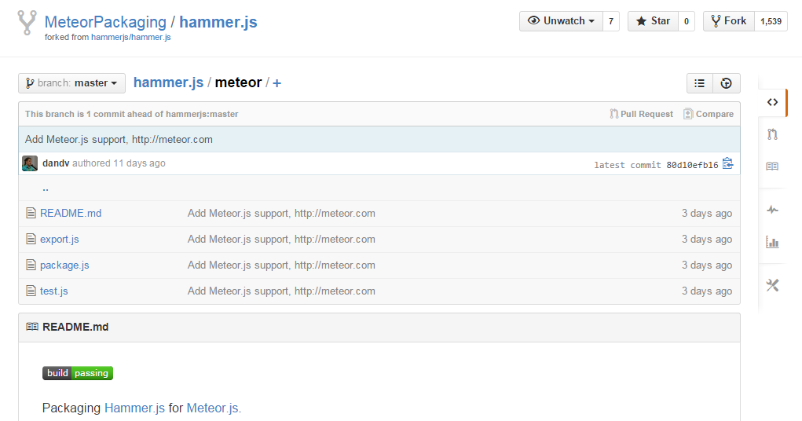802x421 pixels.
Task: Open the Wiki book icon in sidebar
Action: [x=772, y=167]
